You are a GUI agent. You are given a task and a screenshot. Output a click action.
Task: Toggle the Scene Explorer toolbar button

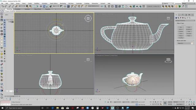109,6
